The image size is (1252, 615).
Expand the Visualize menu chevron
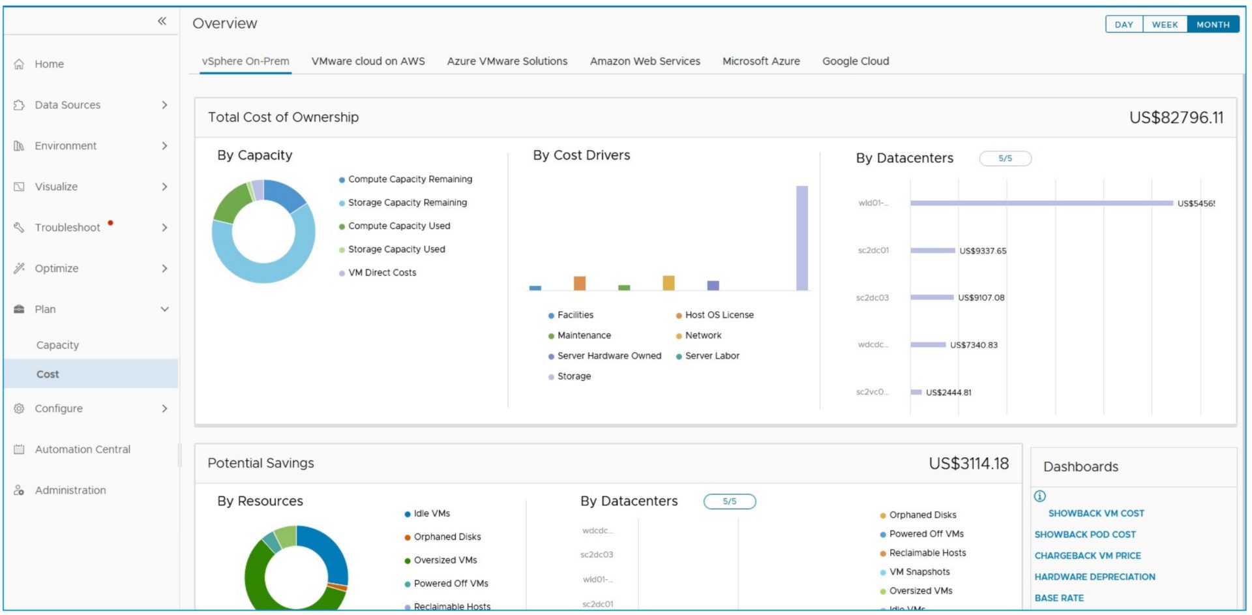[164, 187]
